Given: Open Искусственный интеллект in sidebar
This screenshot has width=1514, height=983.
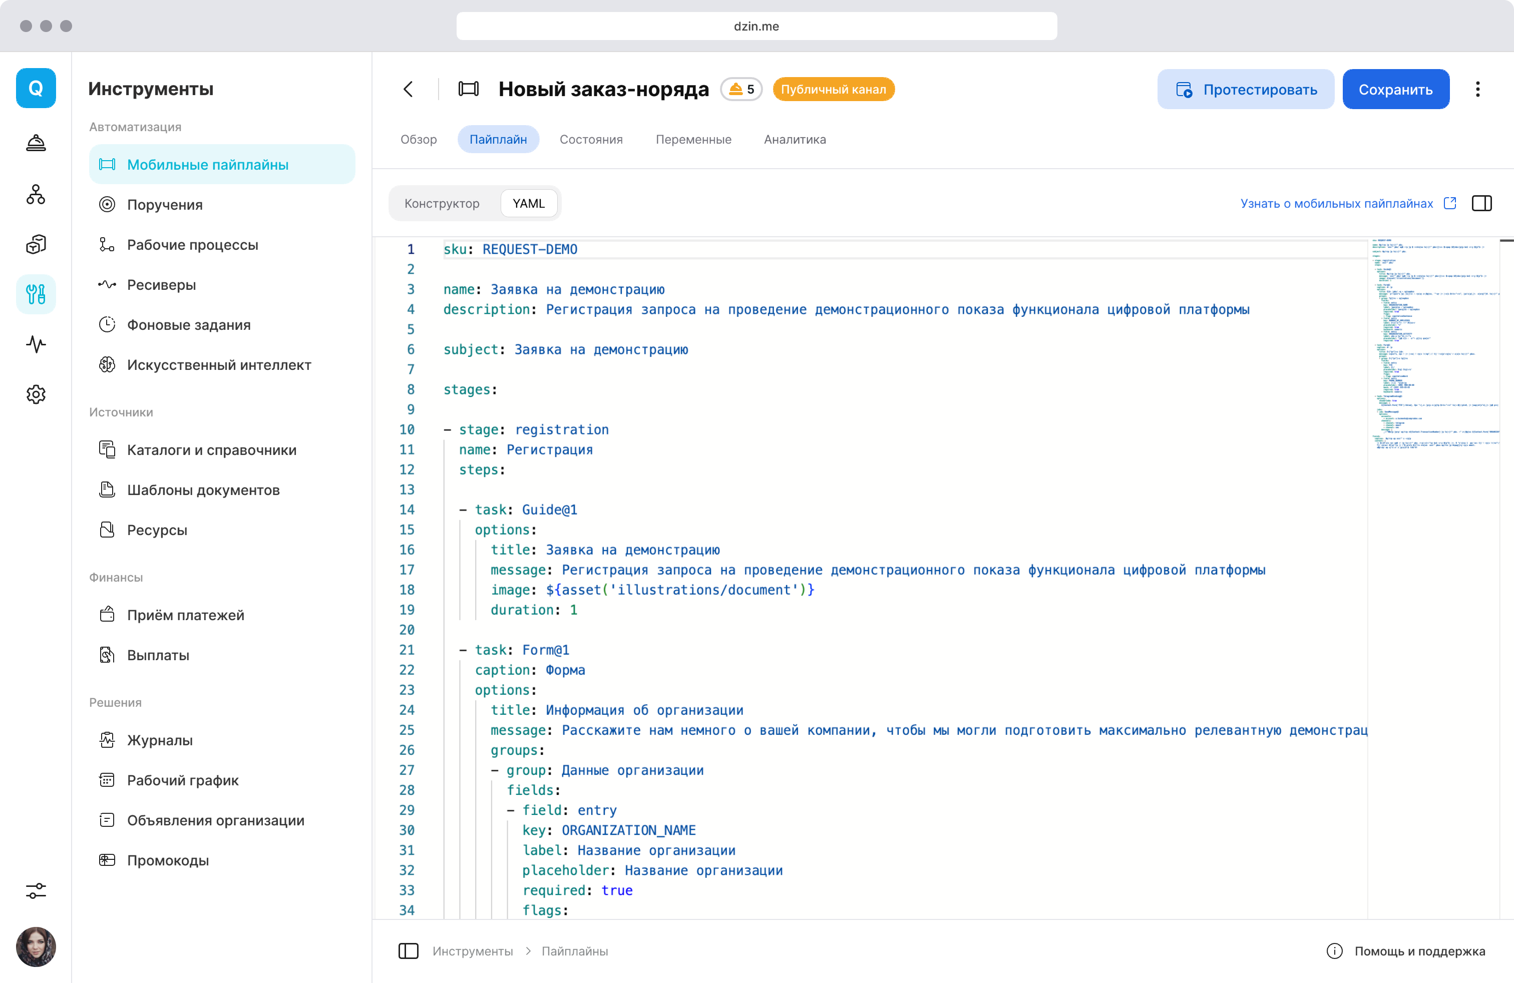Looking at the screenshot, I should point(218,365).
